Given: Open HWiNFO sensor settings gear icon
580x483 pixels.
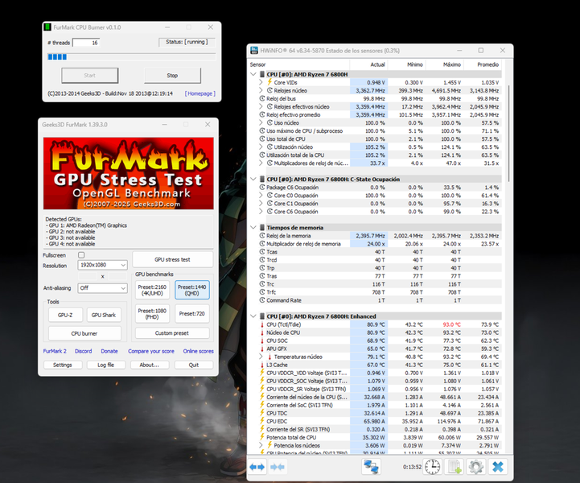Looking at the screenshot, I should [x=475, y=466].
